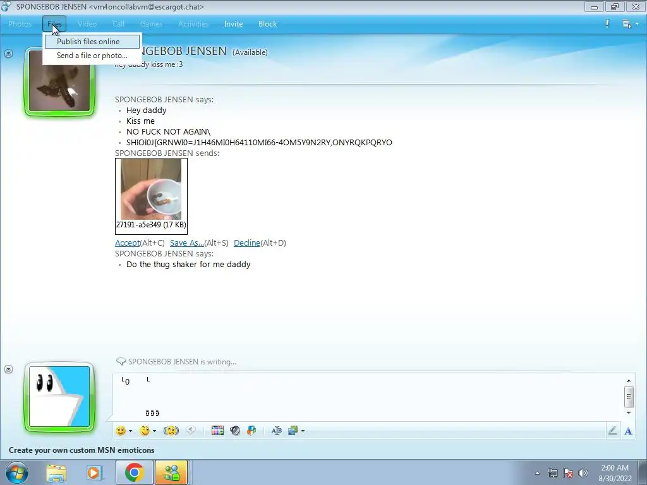This screenshot has height=485, width=647.
Task: Click the sent photo thumbnail 27191-a5e349
Action: coord(151,196)
